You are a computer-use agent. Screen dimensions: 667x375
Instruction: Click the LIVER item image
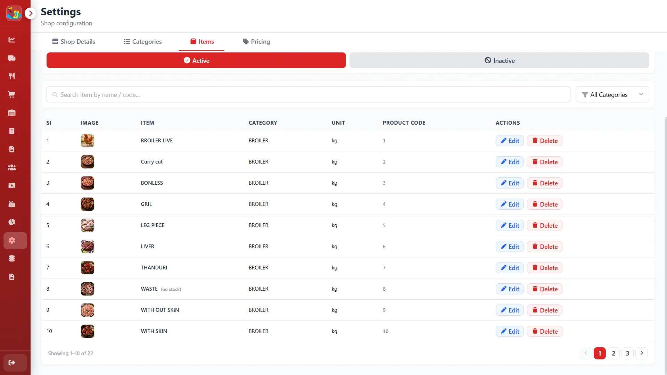88,247
